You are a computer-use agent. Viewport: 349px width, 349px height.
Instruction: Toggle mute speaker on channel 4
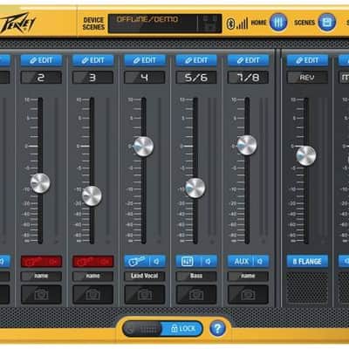point(157,262)
